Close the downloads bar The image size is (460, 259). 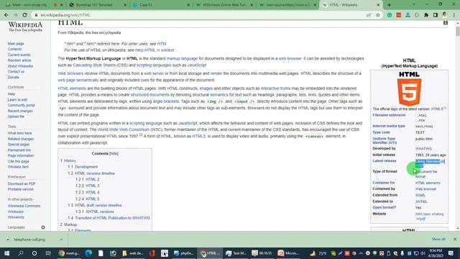pos(455,240)
